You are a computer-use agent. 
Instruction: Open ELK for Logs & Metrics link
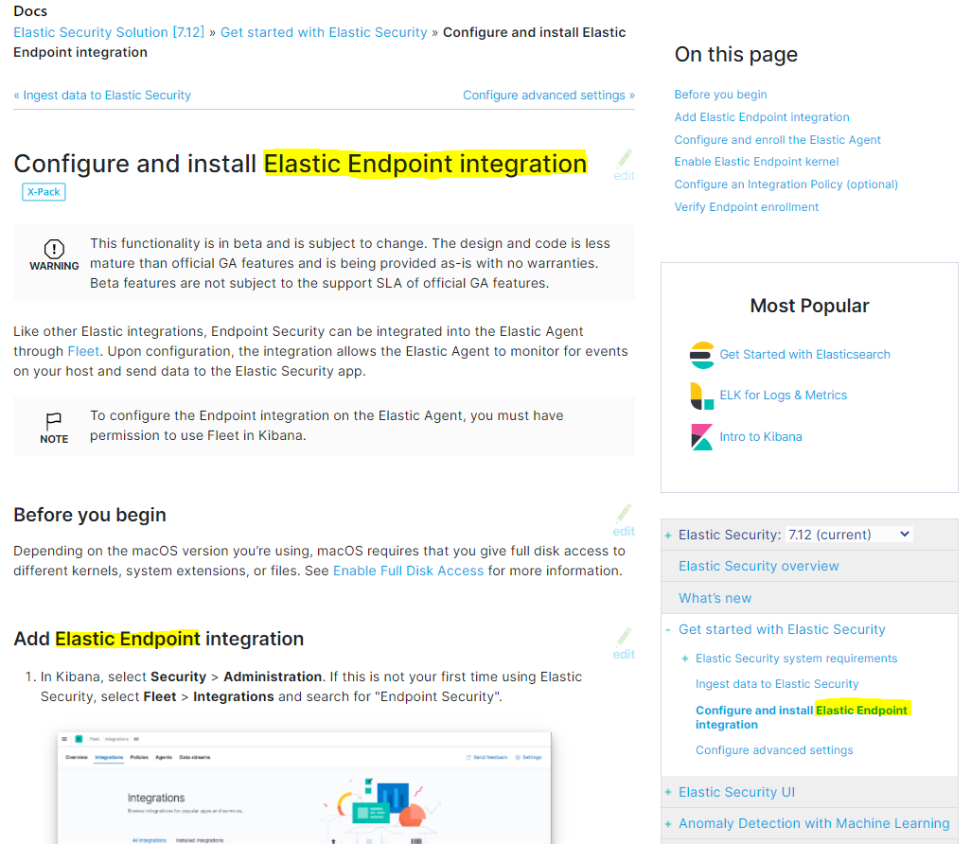coord(783,396)
